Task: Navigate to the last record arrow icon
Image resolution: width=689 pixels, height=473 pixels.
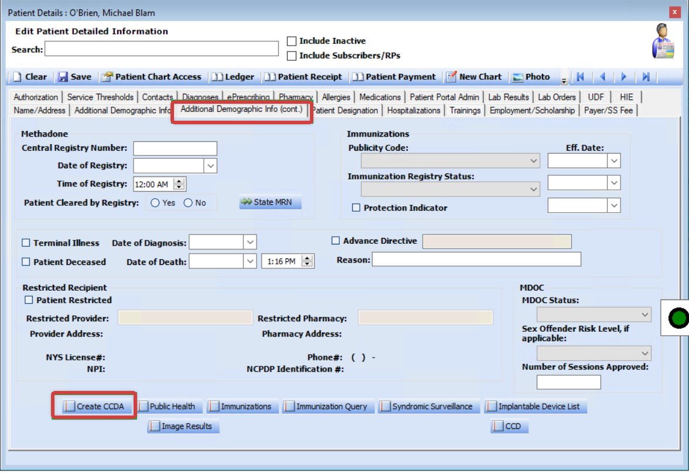Action: (x=645, y=77)
